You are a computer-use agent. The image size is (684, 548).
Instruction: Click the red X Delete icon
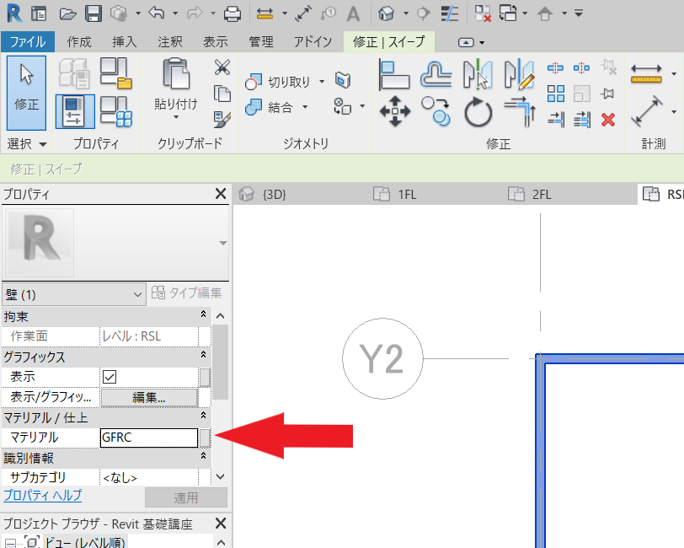(608, 120)
